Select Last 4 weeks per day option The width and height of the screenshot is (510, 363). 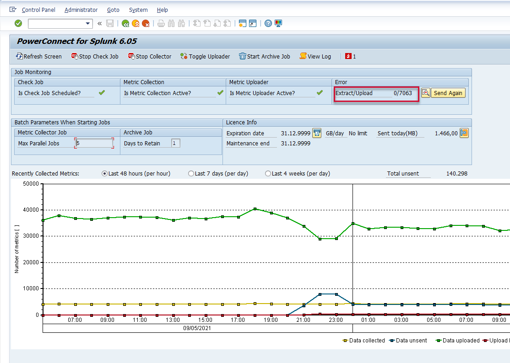click(268, 174)
